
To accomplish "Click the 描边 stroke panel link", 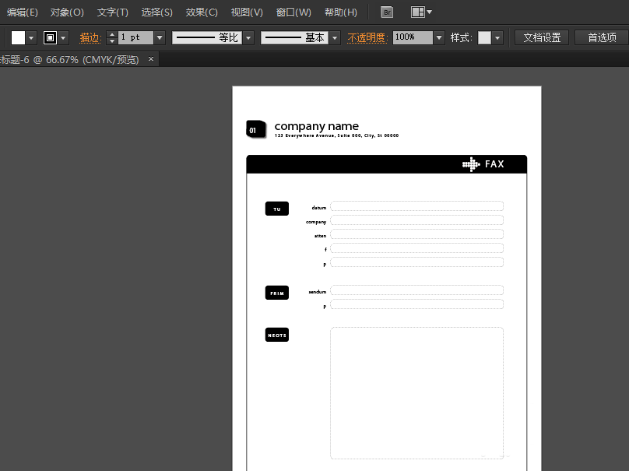I will 90,37.
